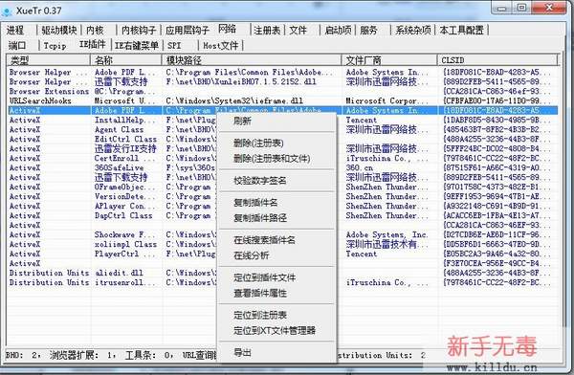
Task: Click the 迅雷发行IE支持 entry name
Action: click(125, 148)
